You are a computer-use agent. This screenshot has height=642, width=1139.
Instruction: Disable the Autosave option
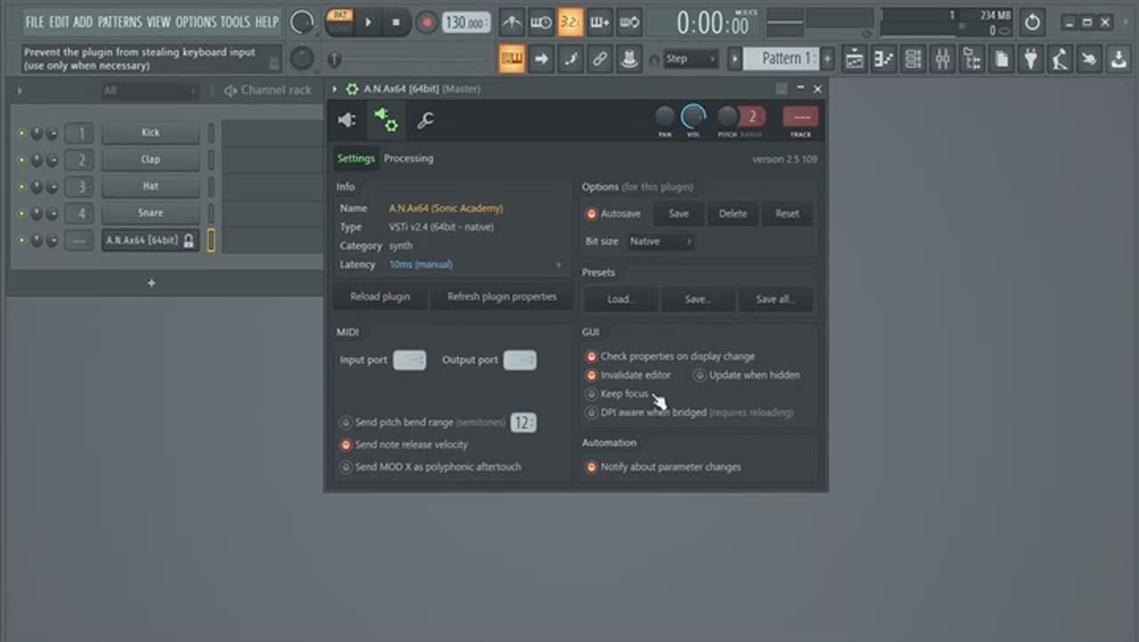click(x=592, y=215)
